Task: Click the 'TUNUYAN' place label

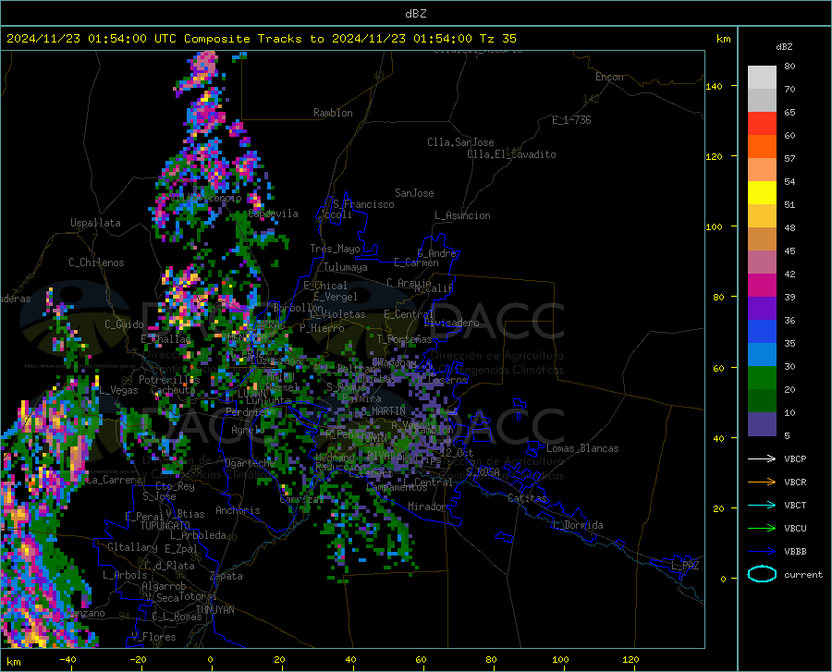Action: (214, 610)
